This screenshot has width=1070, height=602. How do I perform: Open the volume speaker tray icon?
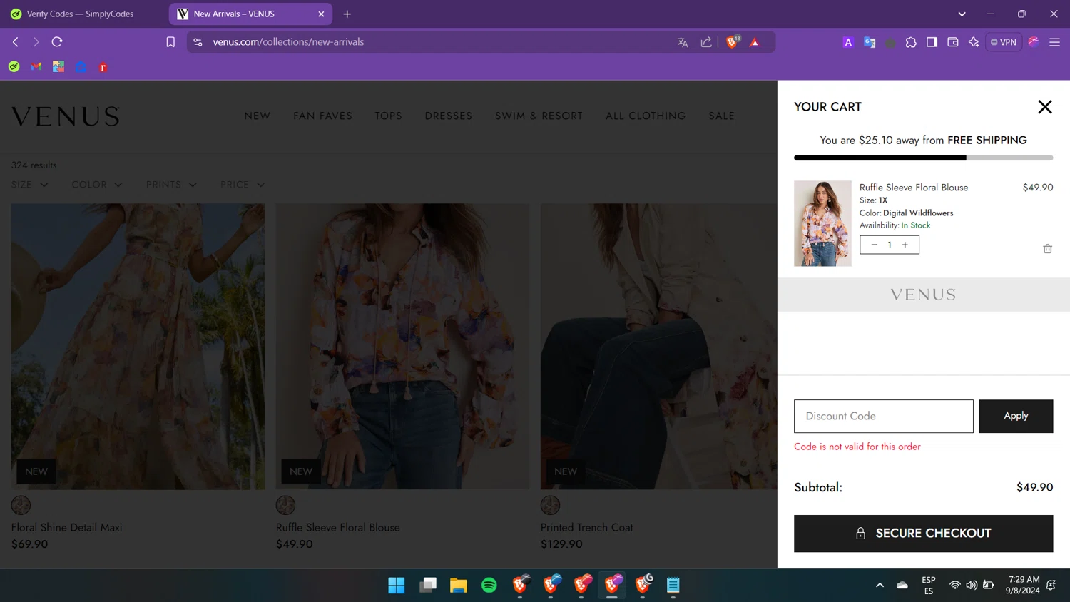tap(972, 585)
